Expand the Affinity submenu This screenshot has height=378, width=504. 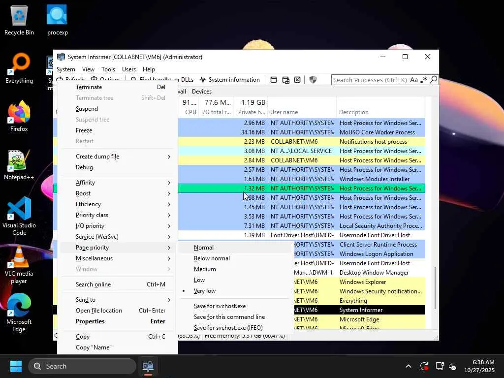coord(117,183)
